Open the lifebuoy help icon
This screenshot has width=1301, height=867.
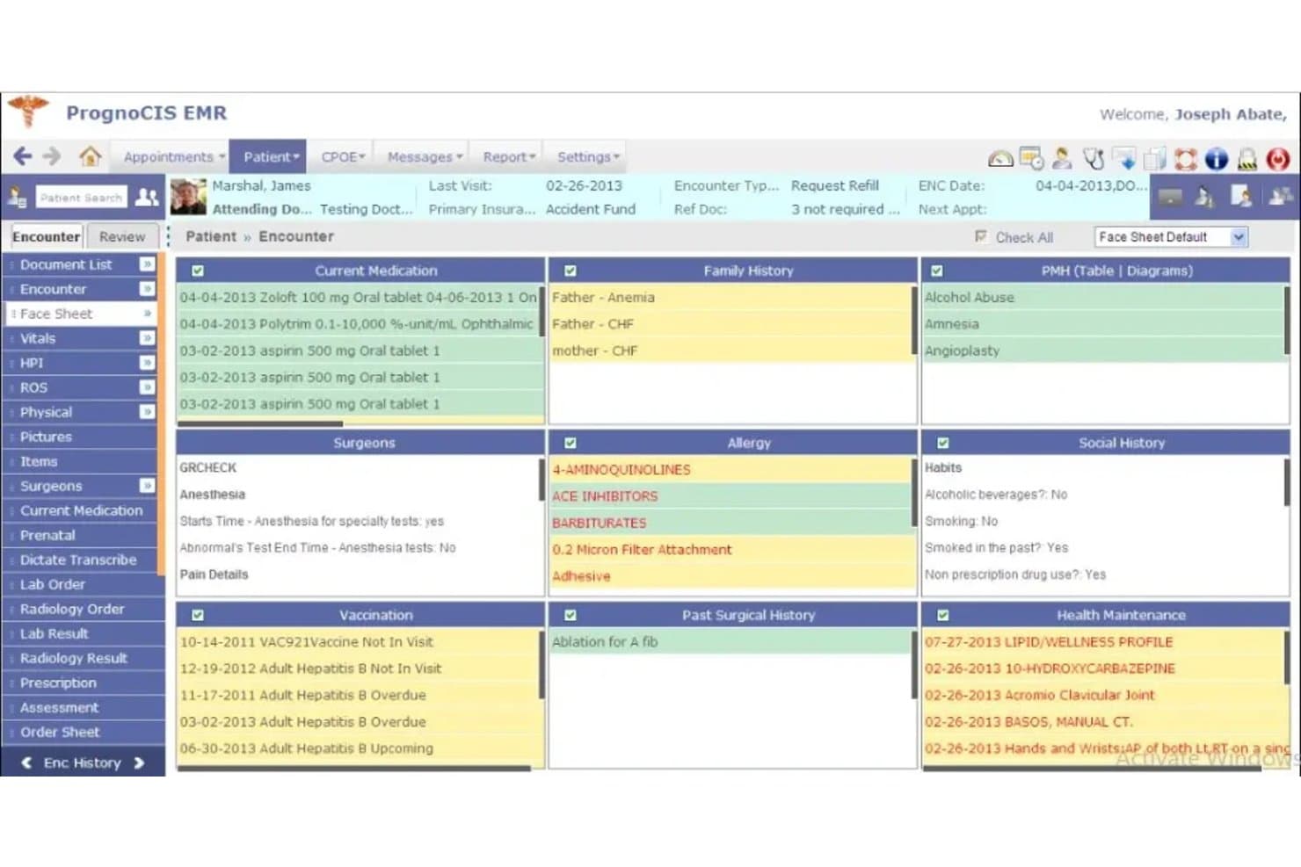(x=1185, y=159)
